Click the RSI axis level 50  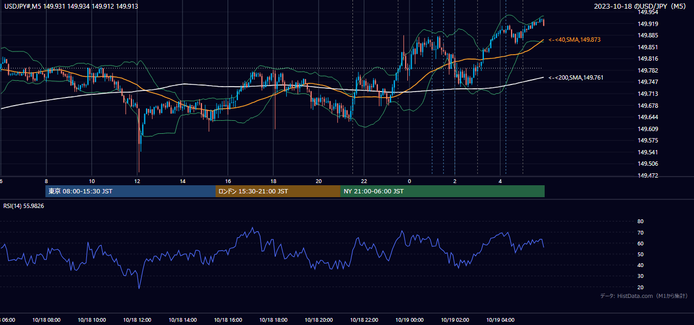point(640,254)
